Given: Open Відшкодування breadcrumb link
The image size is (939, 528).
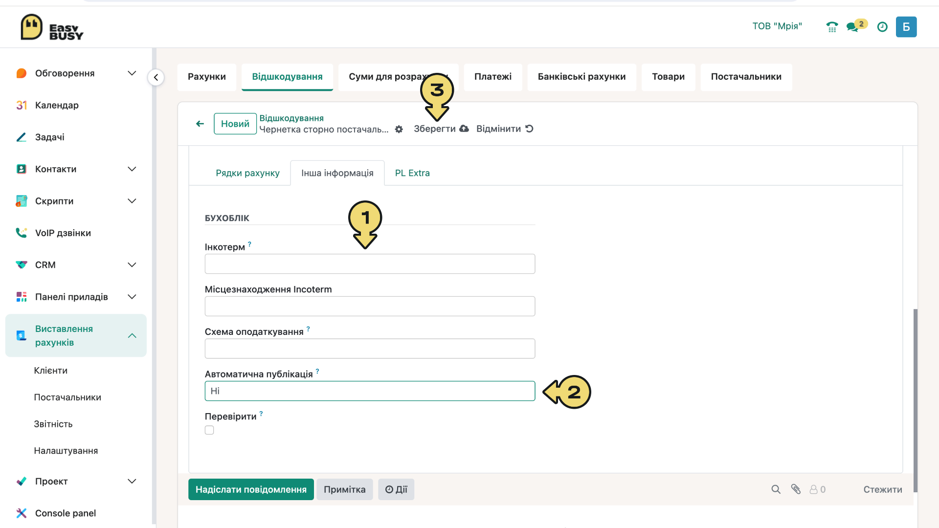Looking at the screenshot, I should (x=291, y=118).
